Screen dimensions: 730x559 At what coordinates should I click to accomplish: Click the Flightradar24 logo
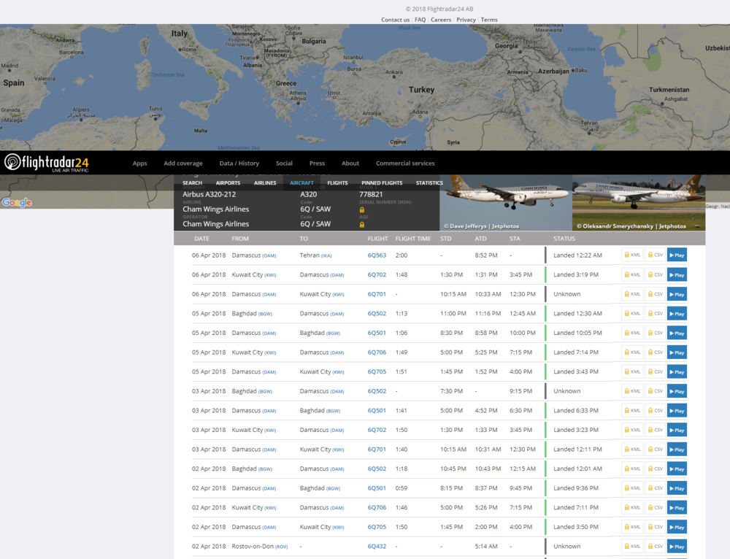pos(45,163)
